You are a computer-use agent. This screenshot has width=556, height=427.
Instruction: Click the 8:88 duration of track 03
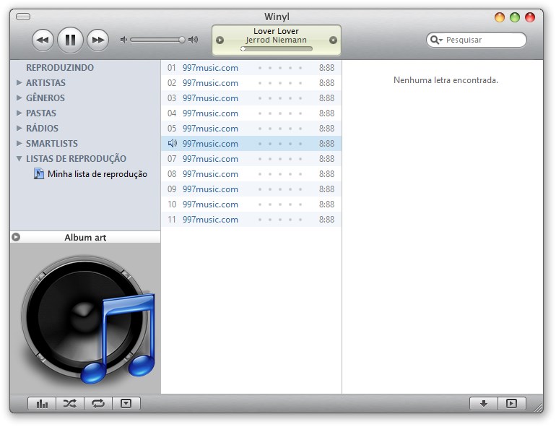326,98
